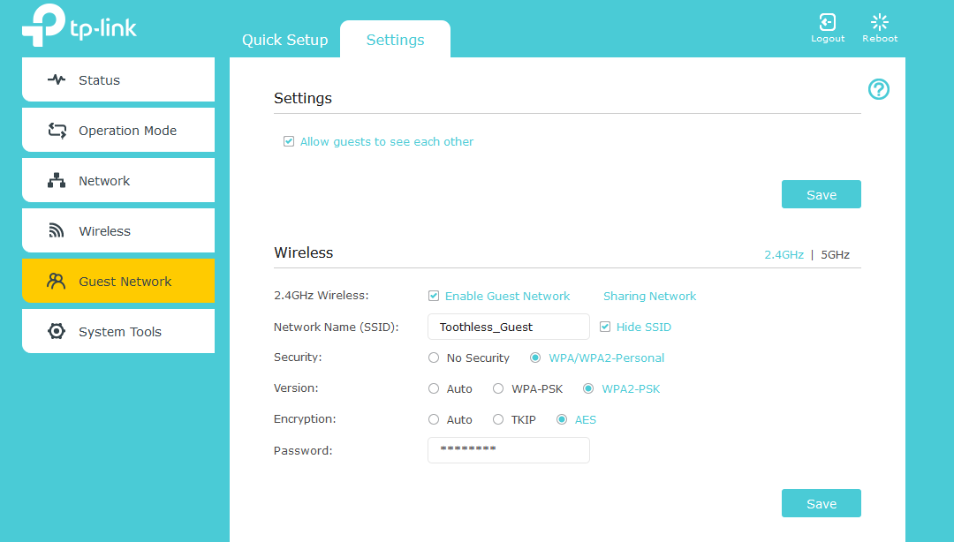The image size is (954, 542).
Task: Choose WPA-PSK version radio button
Action: [x=498, y=389]
